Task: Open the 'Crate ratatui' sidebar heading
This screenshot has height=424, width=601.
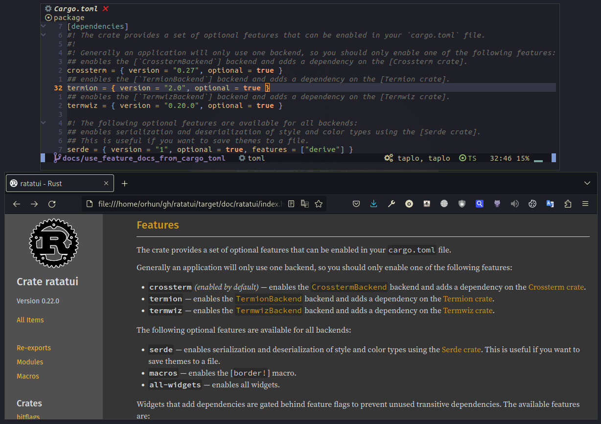Action: [x=47, y=282]
